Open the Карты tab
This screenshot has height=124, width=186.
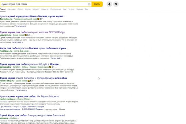(x=28, y=9)
